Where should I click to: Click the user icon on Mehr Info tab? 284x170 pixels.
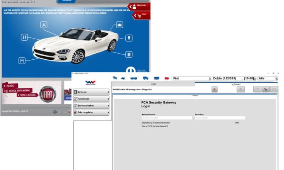point(134,7)
